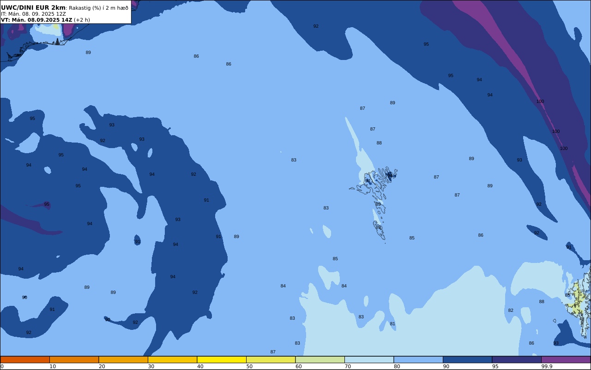Click the 82 humidity value on the map
The image size is (591, 370).
(511, 310)
